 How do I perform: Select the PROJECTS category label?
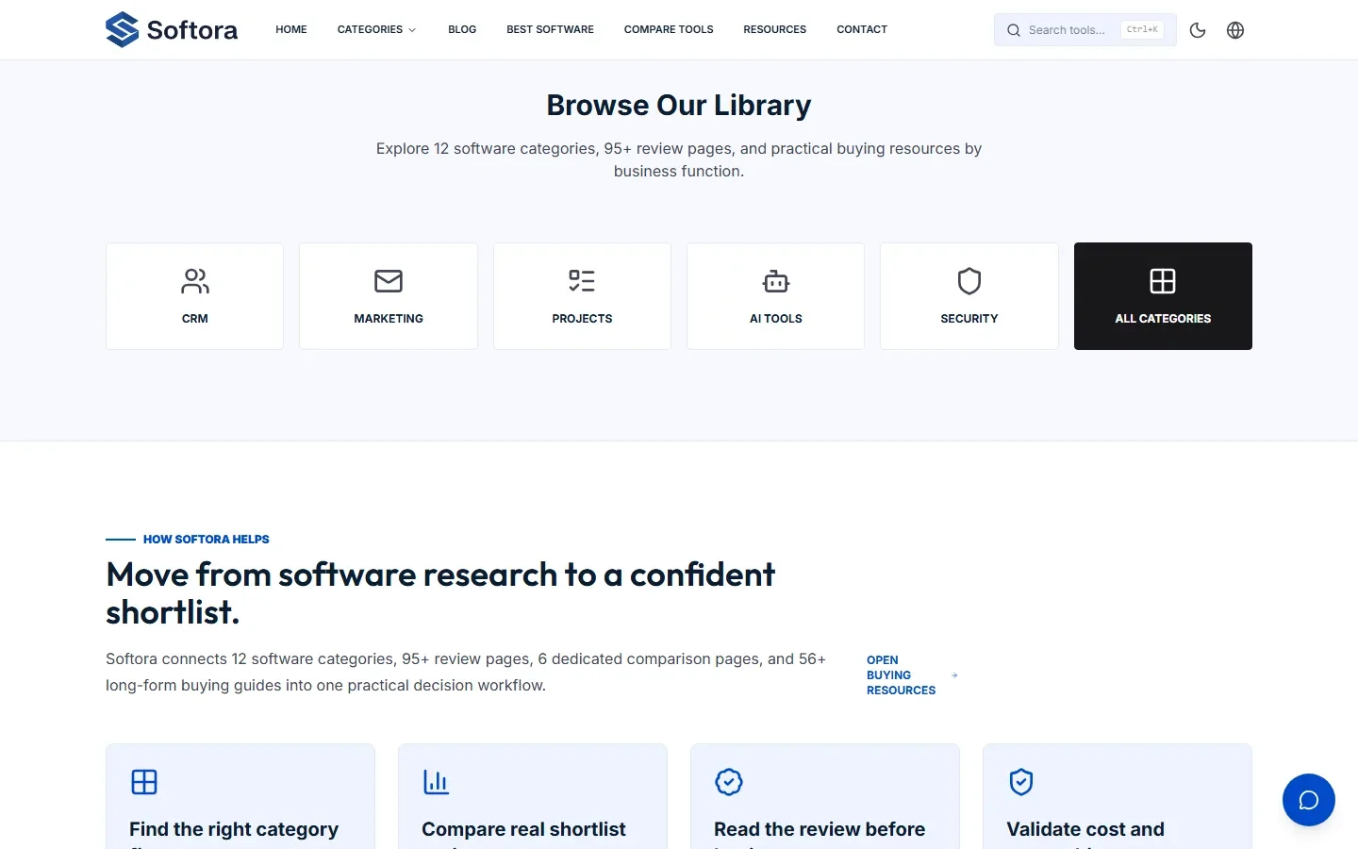582,319
